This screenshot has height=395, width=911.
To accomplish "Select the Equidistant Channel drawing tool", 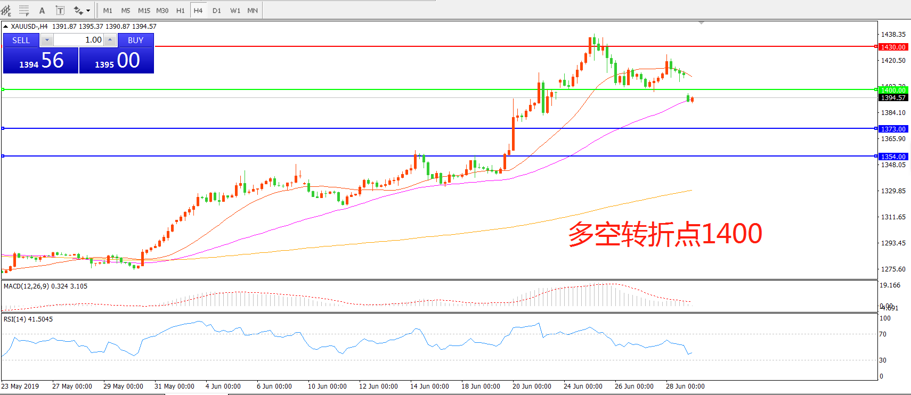I will [6, 11].
